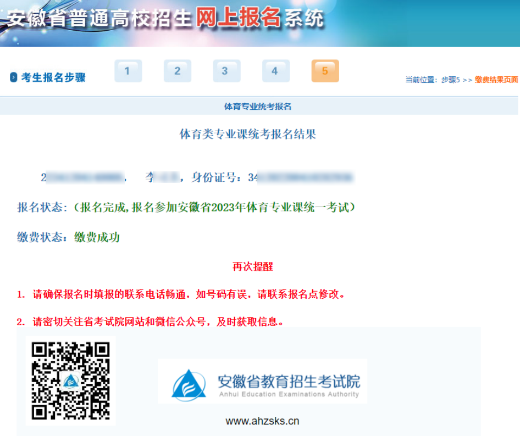Click the highlighted orange step 5
This screenshot has height=436, width=520.
[325, 71]
